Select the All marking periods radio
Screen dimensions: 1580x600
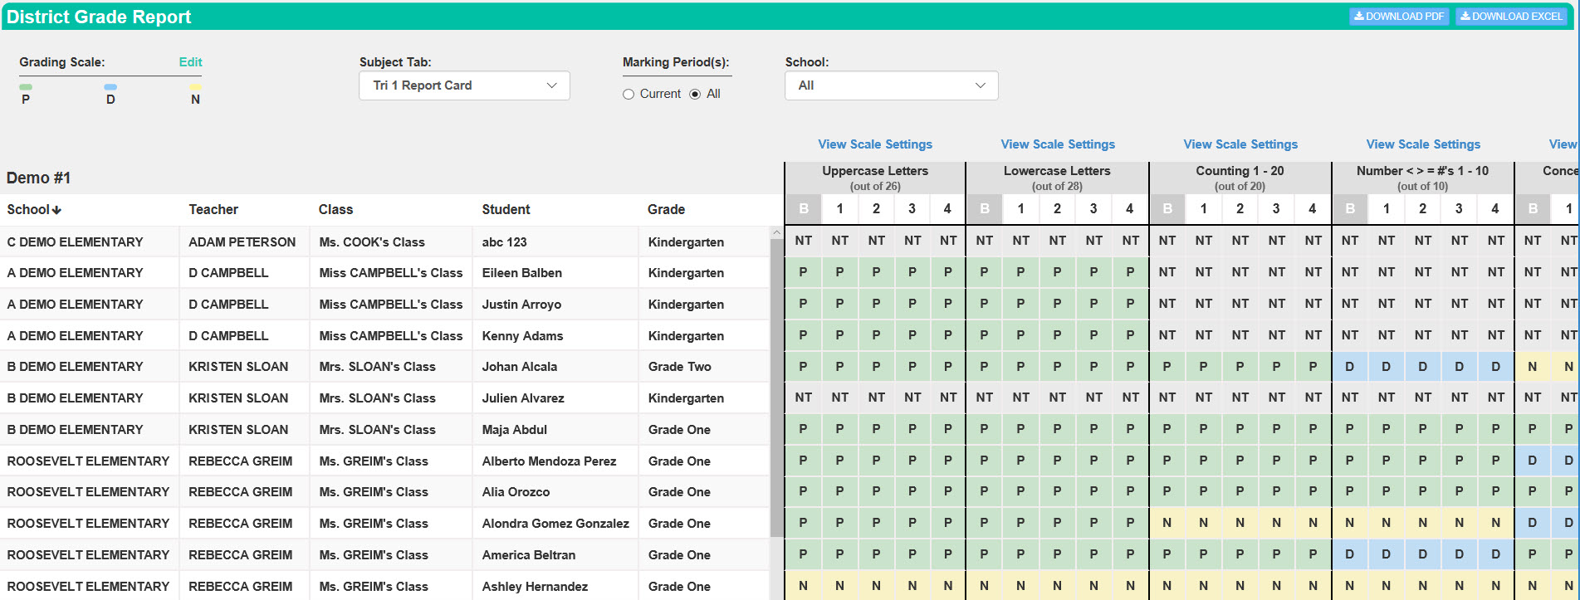click(695, 95)
